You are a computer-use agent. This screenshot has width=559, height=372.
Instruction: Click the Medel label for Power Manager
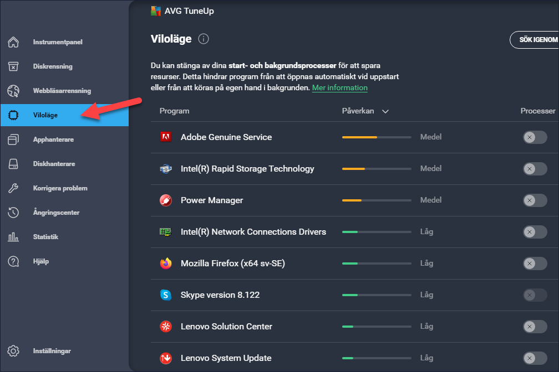(x=431, y=200)
